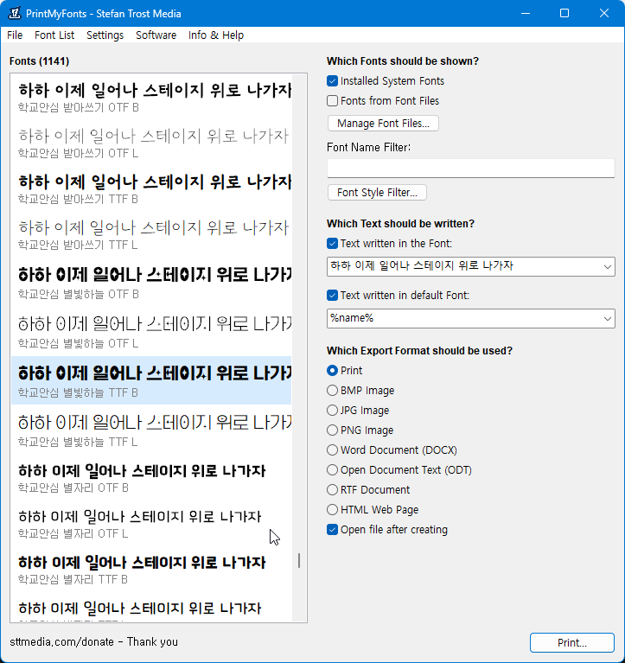Maximize the PrintMyFonts window
Viewport: 625px width, 663px height.
tap(564, 13)
